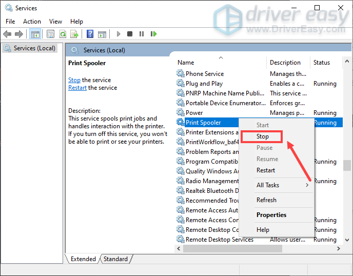Click the horizontal scrollbar right arrow

[338, 248]
